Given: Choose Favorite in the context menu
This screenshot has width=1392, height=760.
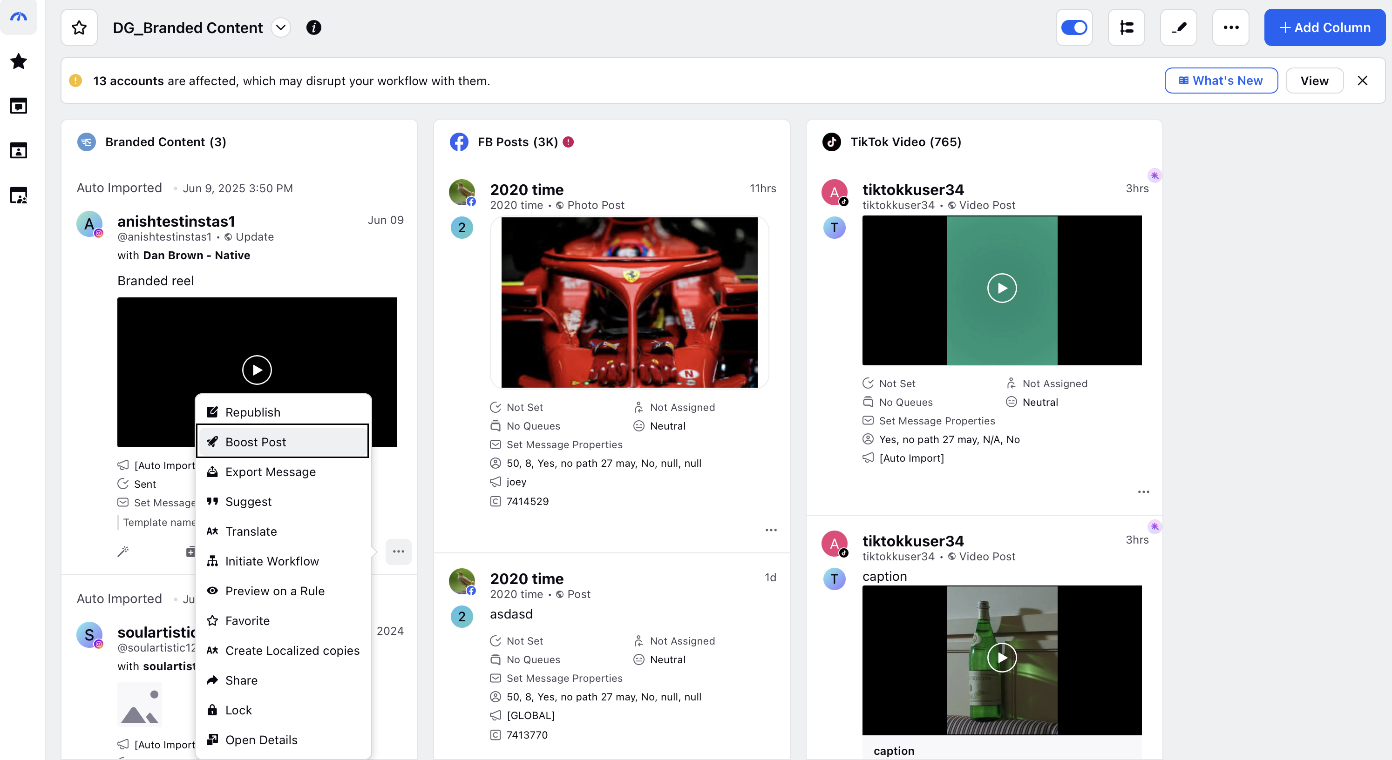Looking at the screenshot, I should [x=283, y=621].
